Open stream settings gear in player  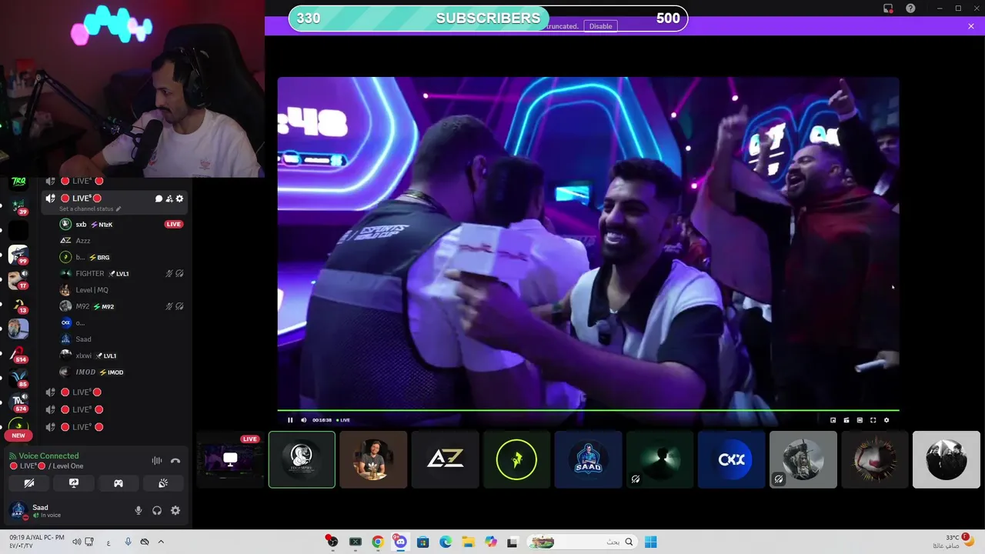point(886,420)
